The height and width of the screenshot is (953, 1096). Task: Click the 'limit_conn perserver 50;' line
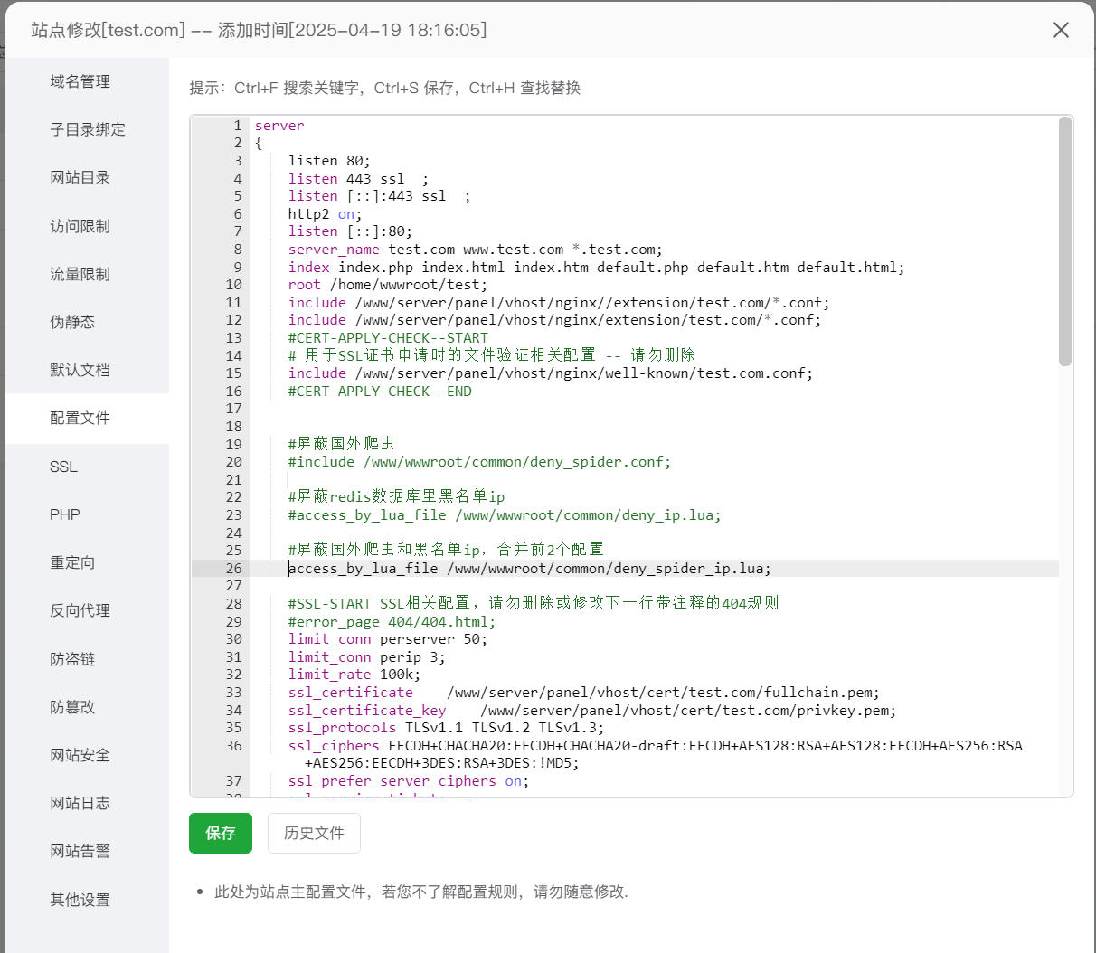click(388, 639)
